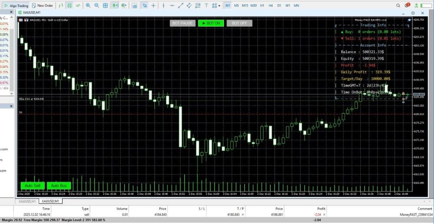Switch to the XAUUSD,H1 chart tab

pos(27,201)
